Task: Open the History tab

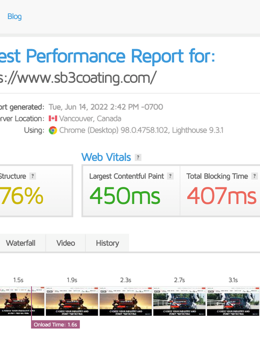Action: click(107, 243)
